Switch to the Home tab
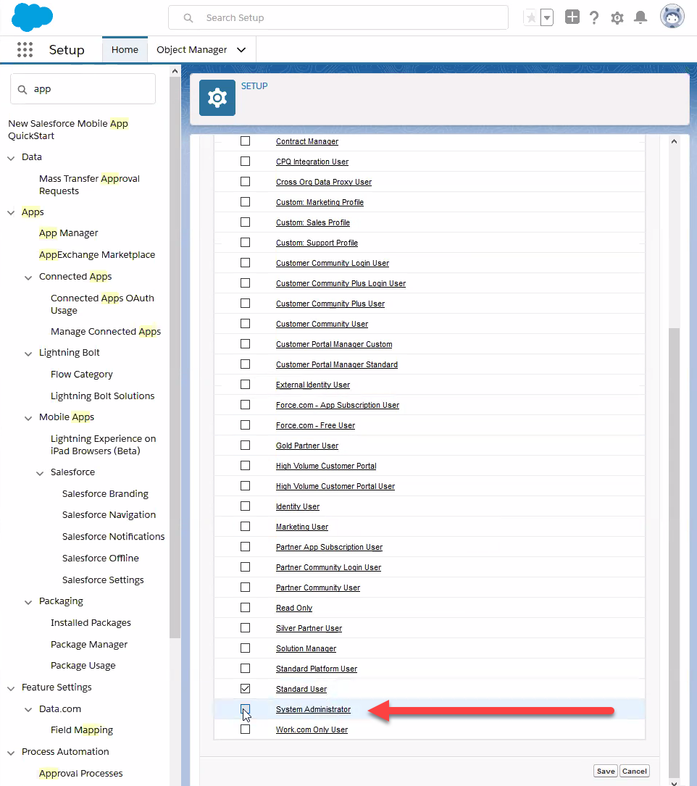 click(x=125, y=50)
